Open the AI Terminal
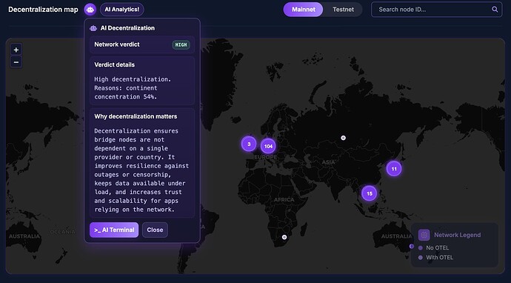 coord(114,230)
